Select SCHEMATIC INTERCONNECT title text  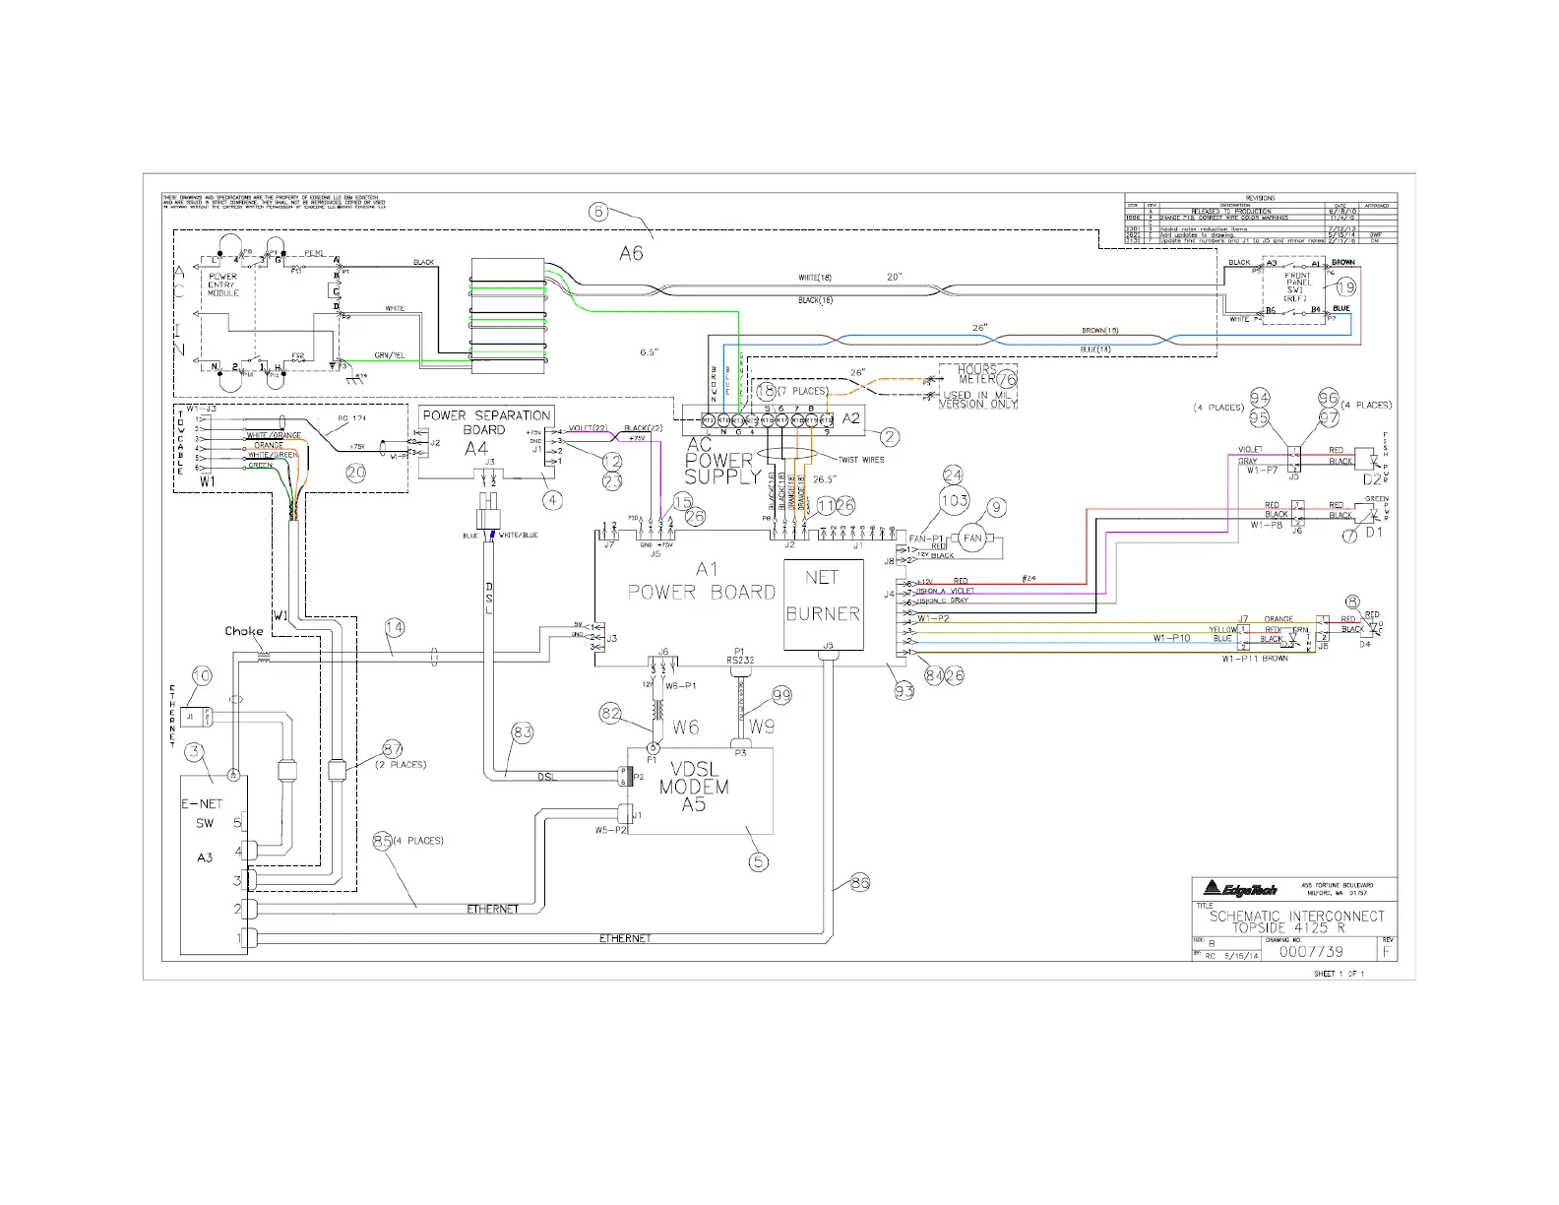(x=1296, y=917)
